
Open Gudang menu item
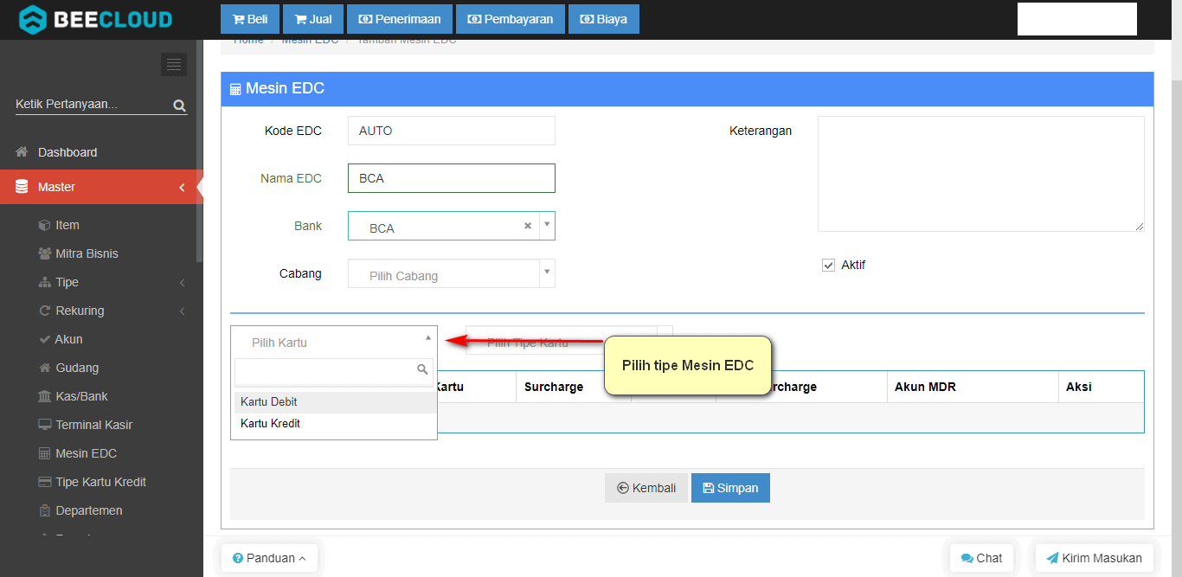click(77, 368)
